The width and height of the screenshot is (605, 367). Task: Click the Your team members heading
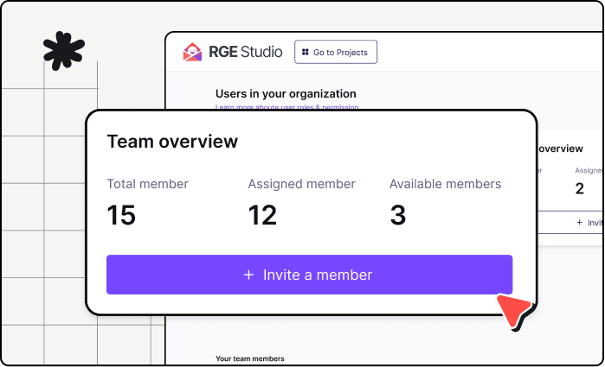pyautogui.click(x=250, y=358)
